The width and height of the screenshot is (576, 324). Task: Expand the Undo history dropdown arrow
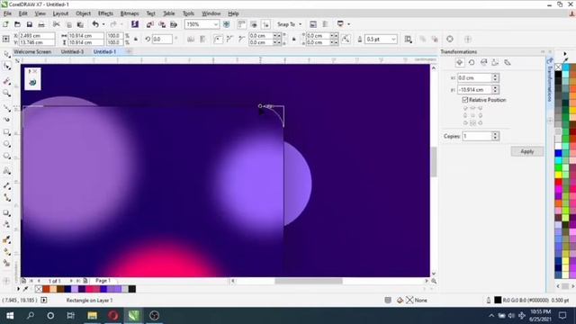[103, 24]
